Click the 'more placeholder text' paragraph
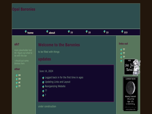Image resolution: width=152 pixels, height=114 pixels. point(23,53)
